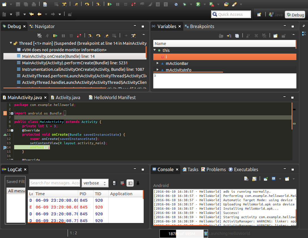Viewport: 308px width, 238px height.
Task: Switch to the Breakpoints tab
Action: pyautogui.click(x=199, y=26)
